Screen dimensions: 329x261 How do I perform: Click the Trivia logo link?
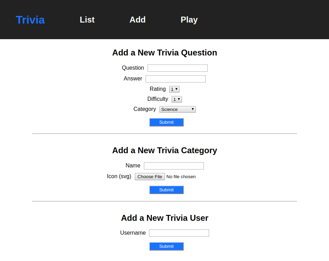tap(30, 20)
